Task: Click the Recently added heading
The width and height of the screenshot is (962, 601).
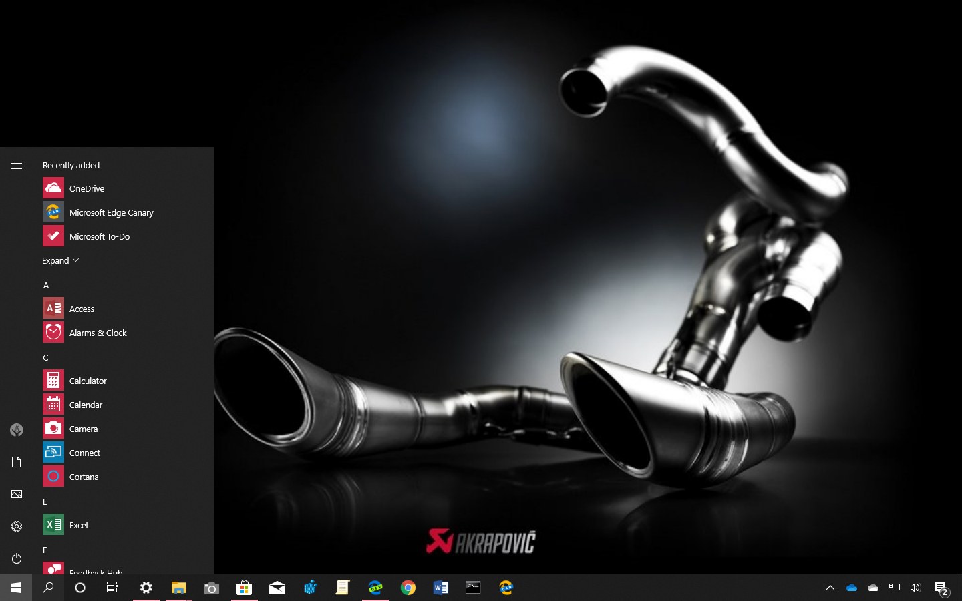Action: (x=71, y=165)
